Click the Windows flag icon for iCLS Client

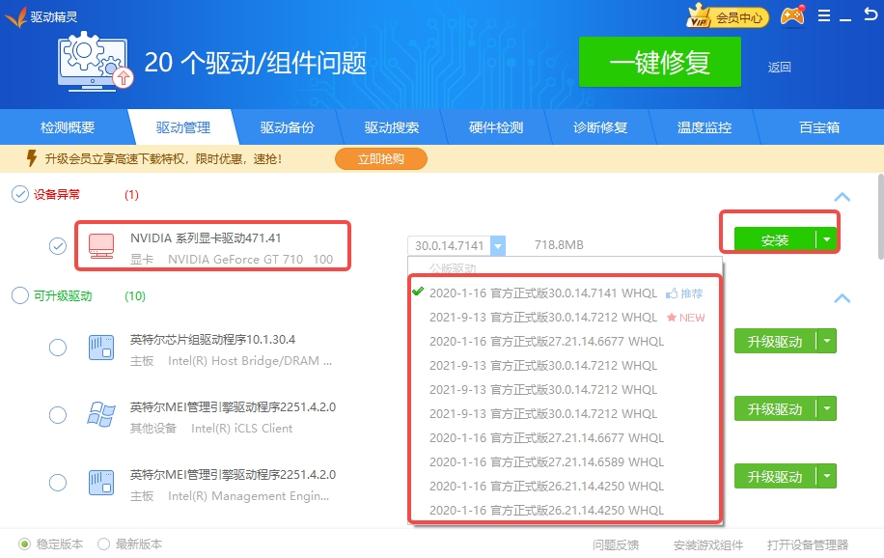(102, 415)
